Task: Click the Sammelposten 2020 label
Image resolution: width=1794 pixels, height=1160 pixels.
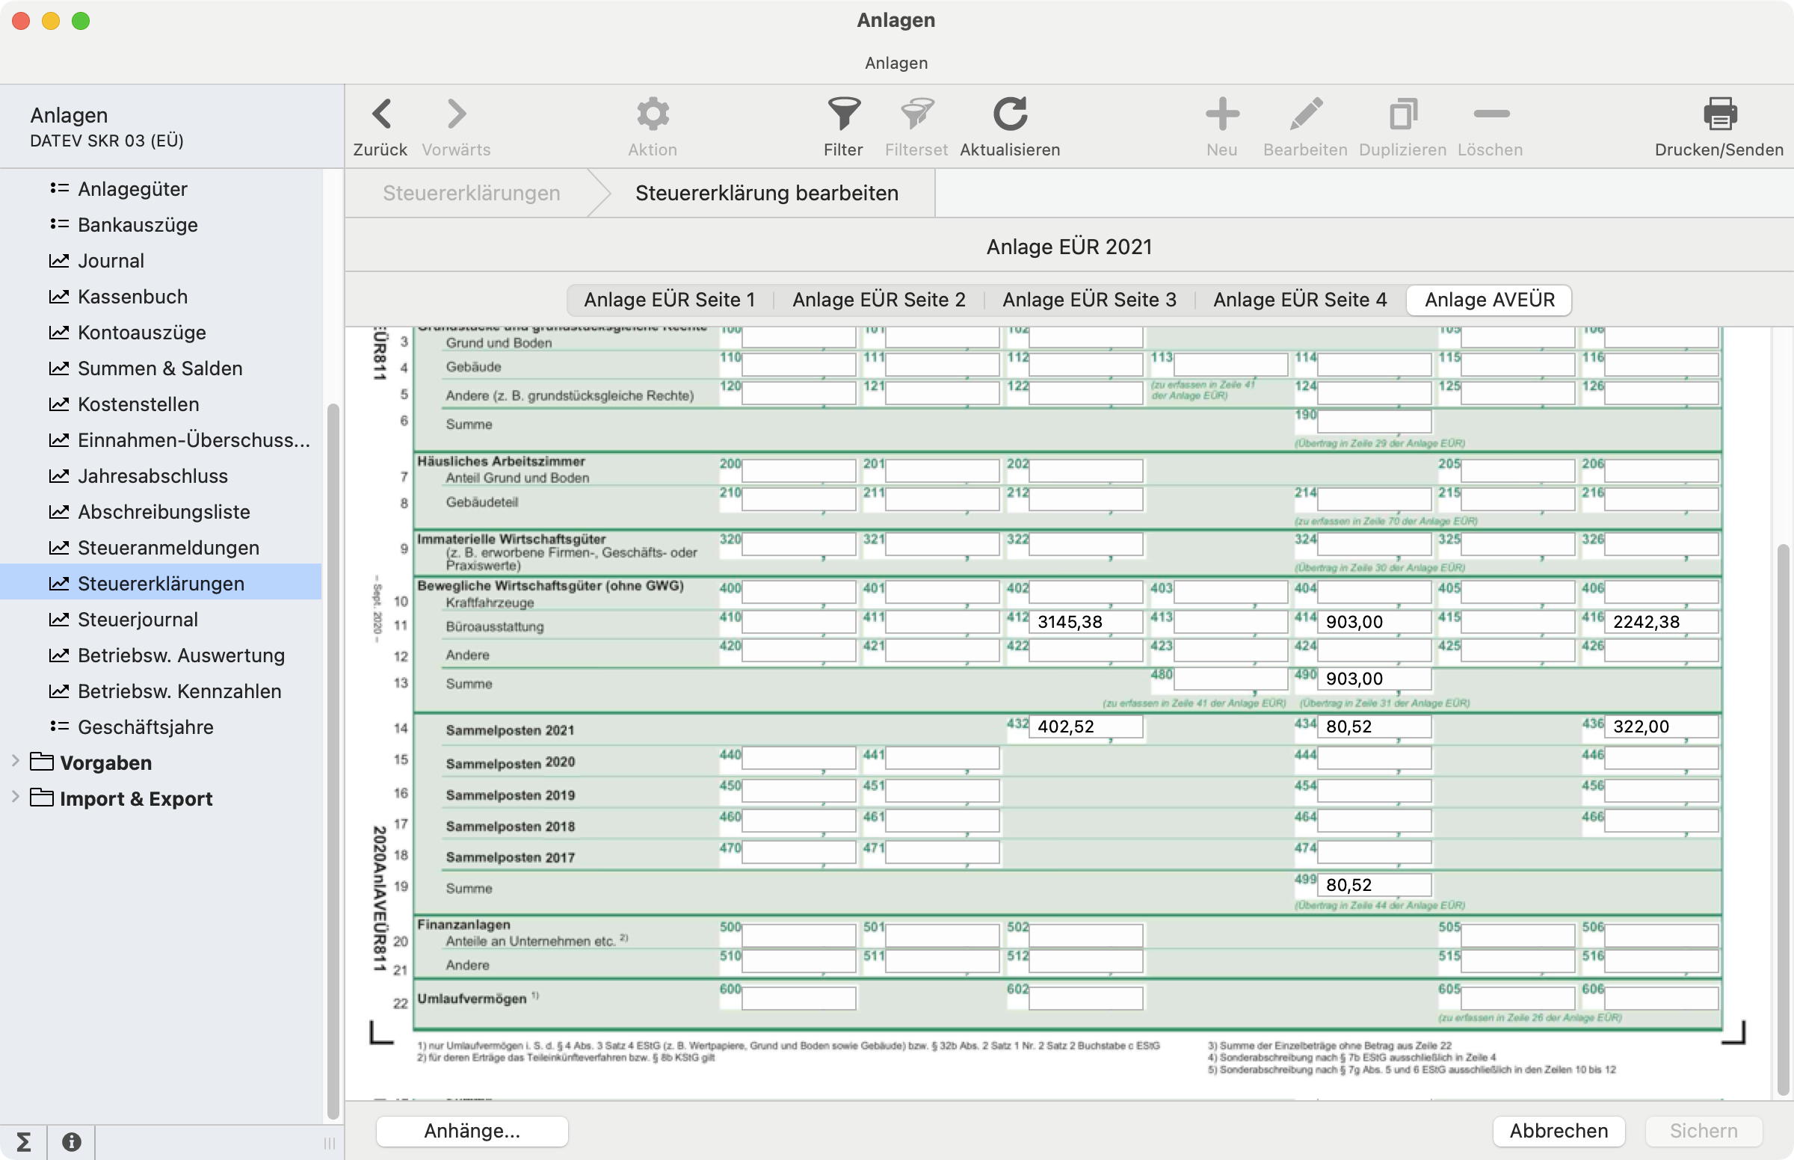Action: [510, 762]
